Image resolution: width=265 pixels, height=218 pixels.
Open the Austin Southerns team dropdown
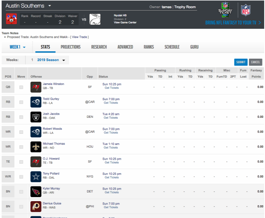click(49, 6)
